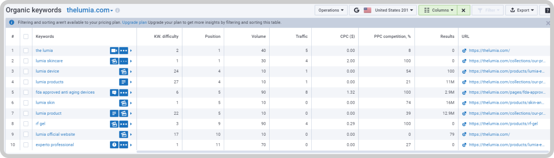Select the lumia skin row checkbox
The height and width of the screenshot is (158, 554).
tap(26, 103)
